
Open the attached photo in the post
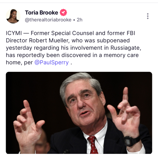tap(79, 113)
